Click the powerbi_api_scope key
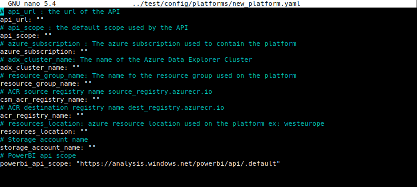The height and width of the screenshot is (187, 417). coord(36,163)
